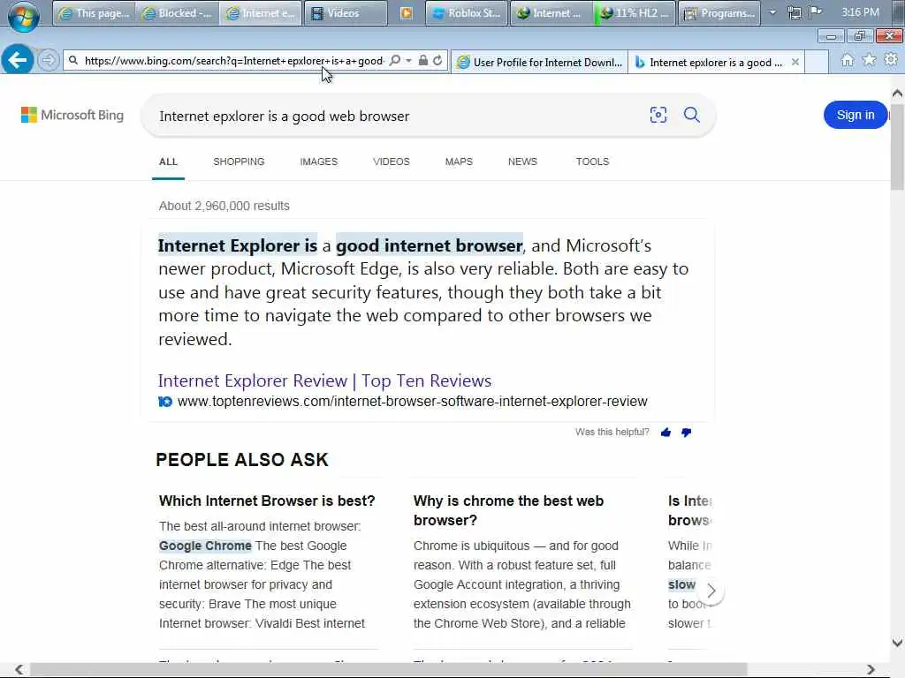Click the 'PEOPLE ALSO ASK' heading
This screenshot has width=905, height=678.
[242, 460]
